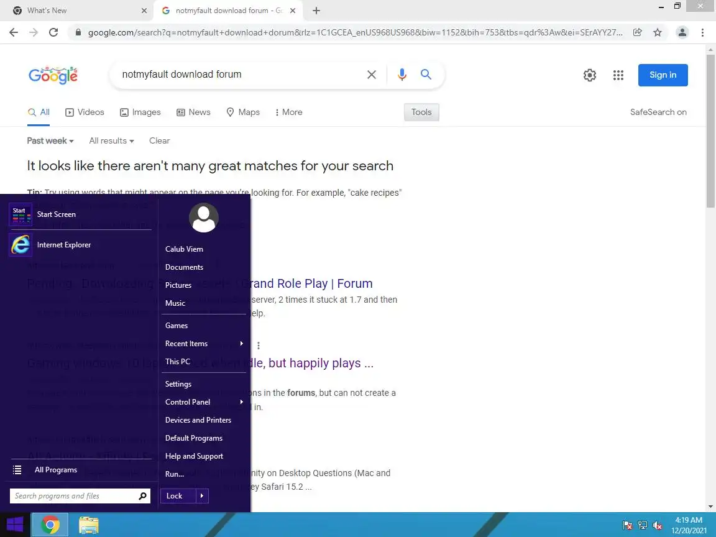
Task: Select the All search tab
Action: pos(39,112)
